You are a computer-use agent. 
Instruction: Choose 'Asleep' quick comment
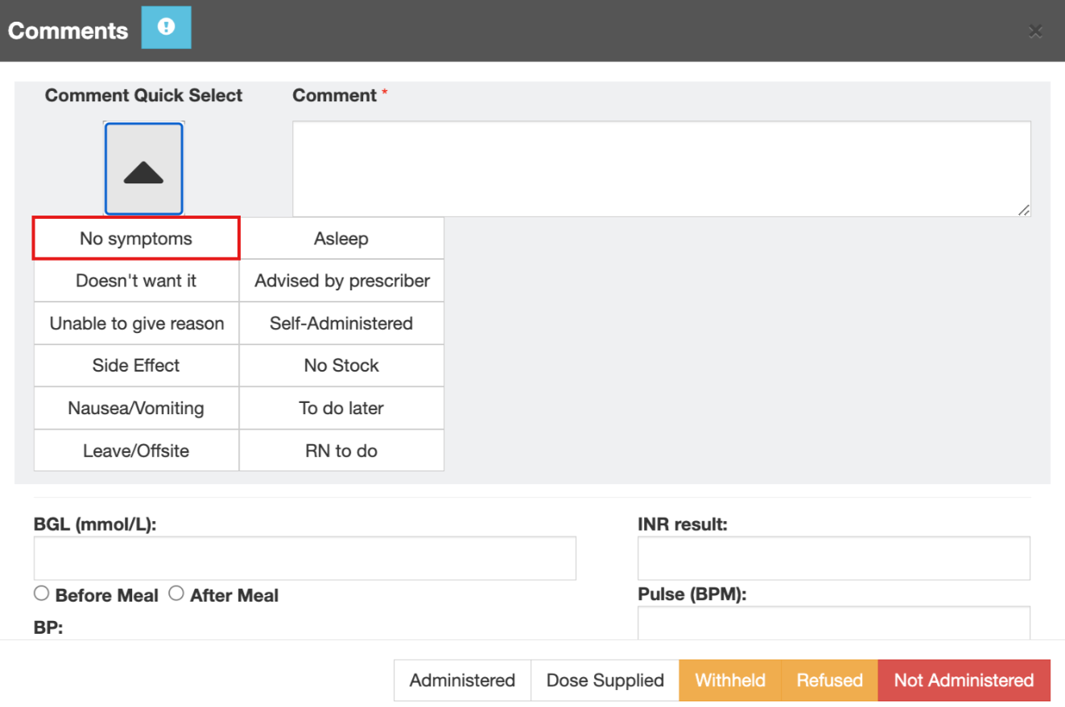[x=341, y=239]
